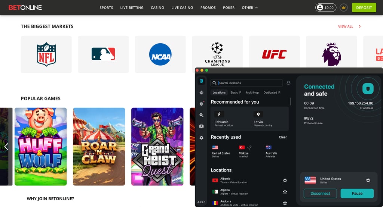Click the VPN locations list scrollbar

[290, 101]
